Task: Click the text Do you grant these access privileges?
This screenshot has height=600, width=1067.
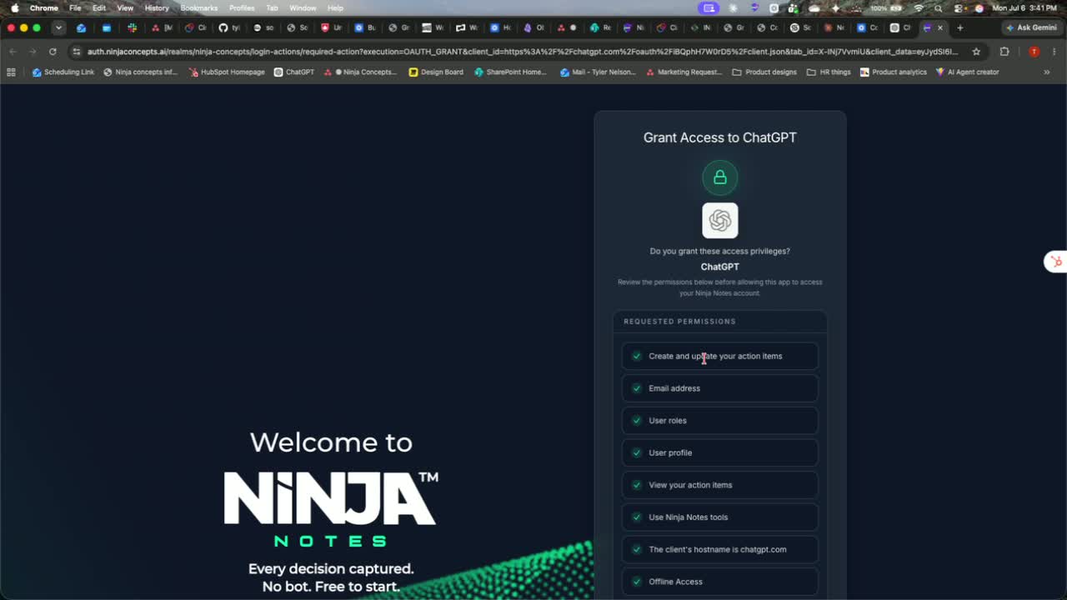Action: [719, 251]
